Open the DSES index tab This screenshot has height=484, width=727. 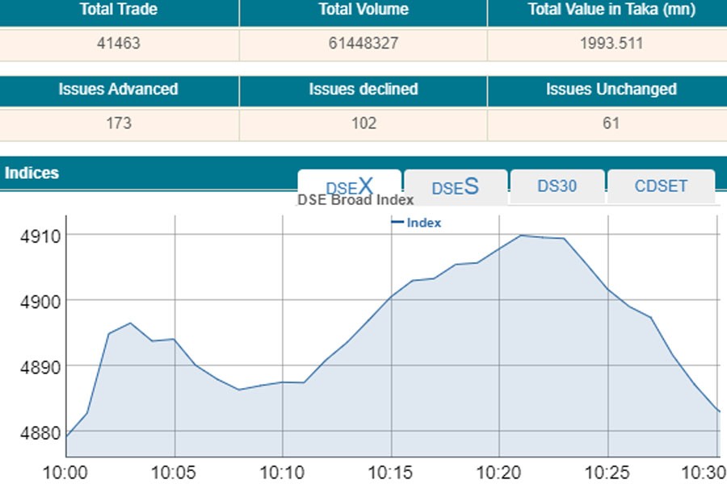tap(455, 187)
